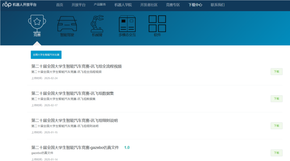Download the 讯飞组细则说明 file
The image size is (290, 161).
277,126
